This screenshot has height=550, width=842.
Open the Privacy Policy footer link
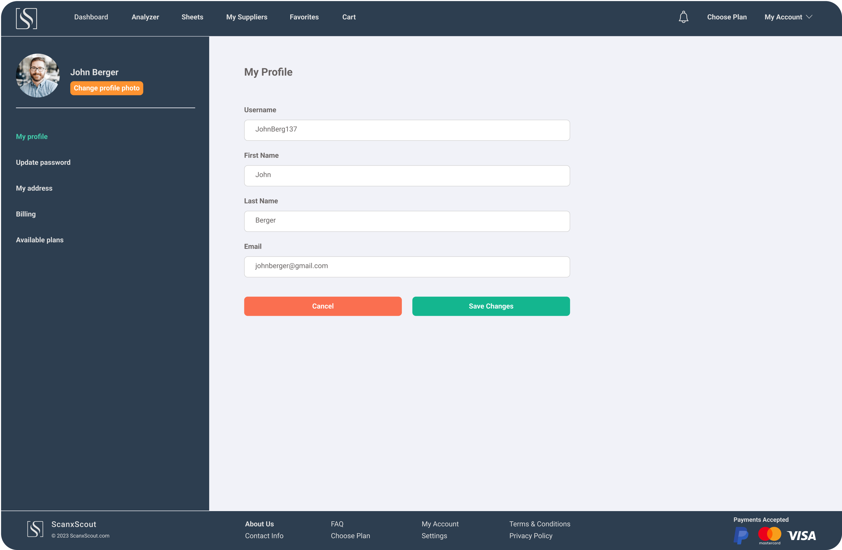531,535
